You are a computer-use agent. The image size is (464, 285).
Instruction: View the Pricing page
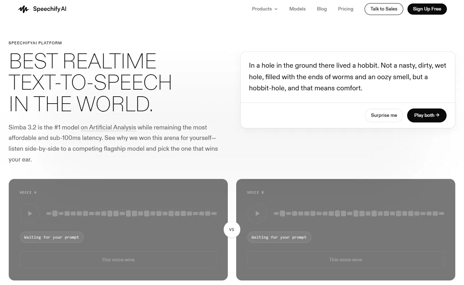point(345,9)
